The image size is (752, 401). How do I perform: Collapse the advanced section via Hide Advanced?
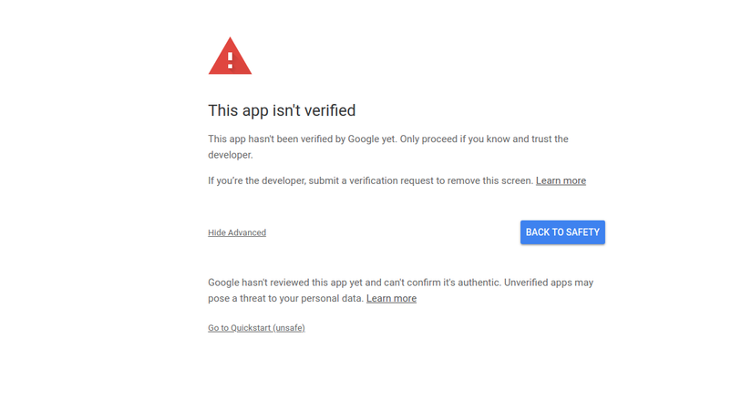[x=237, y=233]
